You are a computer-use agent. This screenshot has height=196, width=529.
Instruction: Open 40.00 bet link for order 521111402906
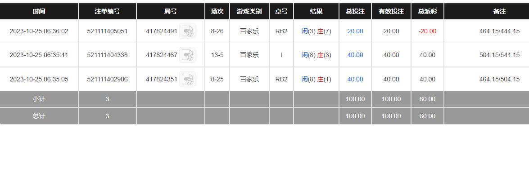tap(355, 80)
